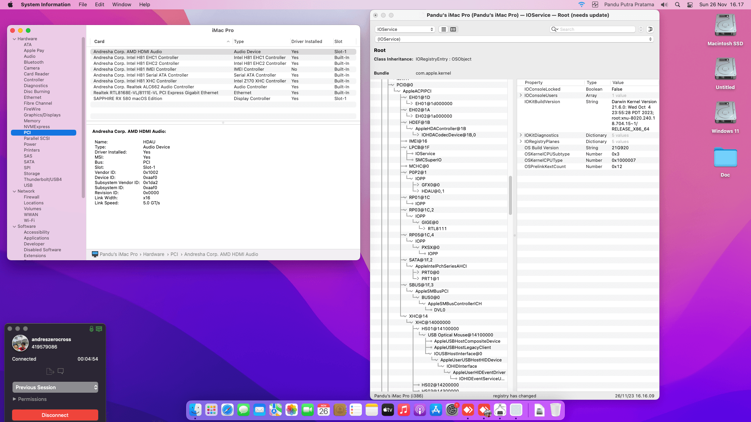Open FaceTime in the Dock
The height and width of the screenshot is (422, 751).
307,410
